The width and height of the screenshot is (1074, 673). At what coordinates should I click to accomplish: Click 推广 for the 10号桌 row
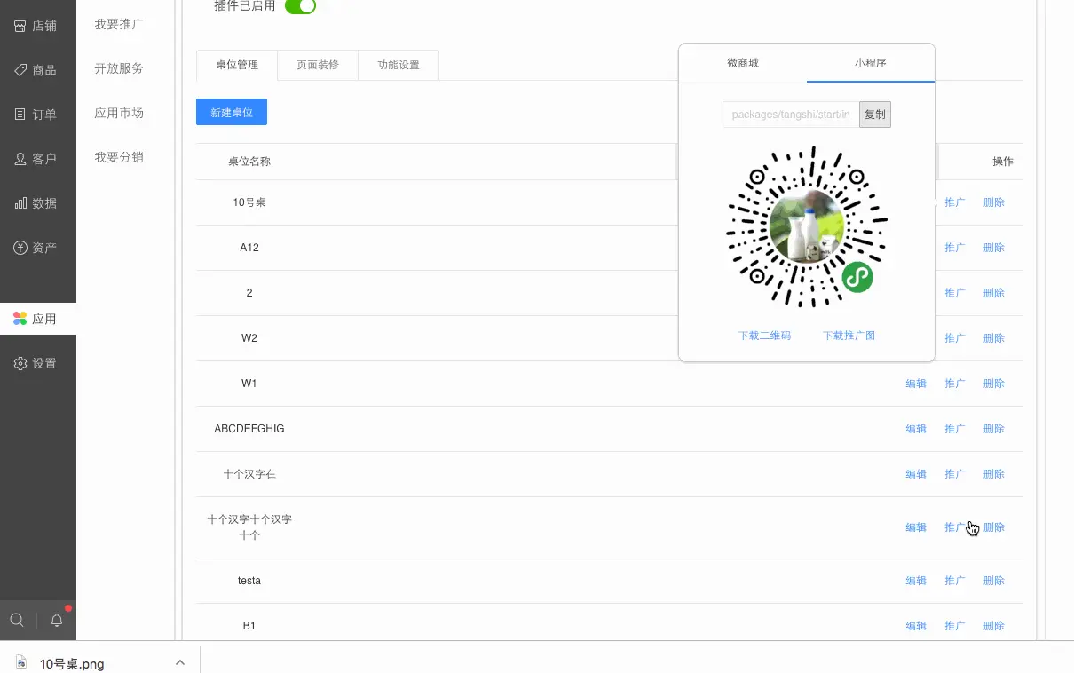[x=955, y=202]
